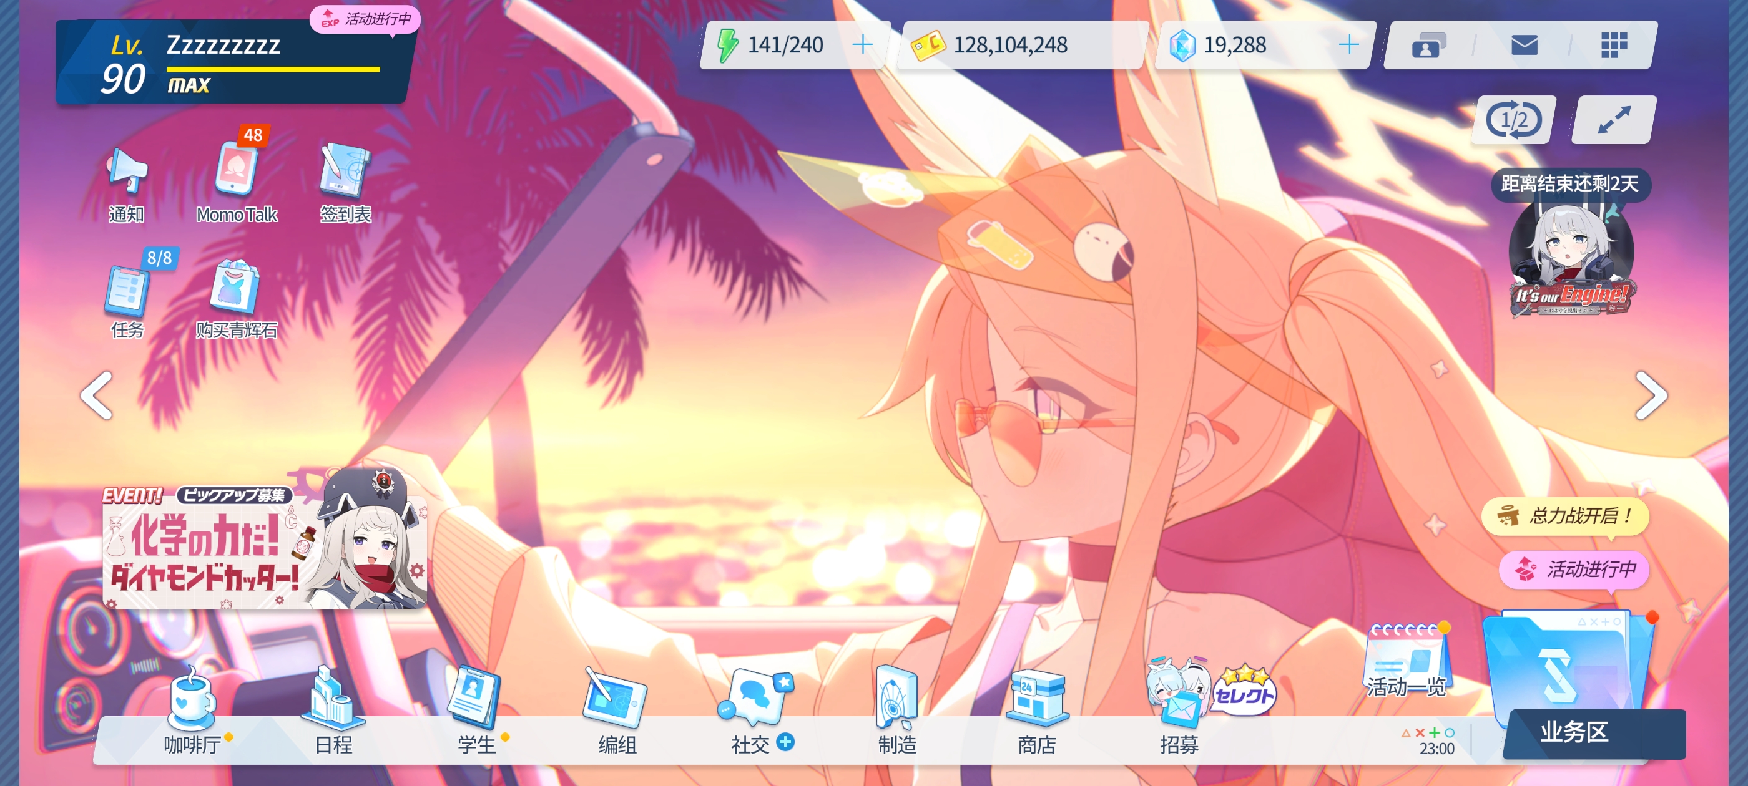Show previous banner with left arrow
The height and width of the screenshot is (786, 1748).
[x=96, y=395]
